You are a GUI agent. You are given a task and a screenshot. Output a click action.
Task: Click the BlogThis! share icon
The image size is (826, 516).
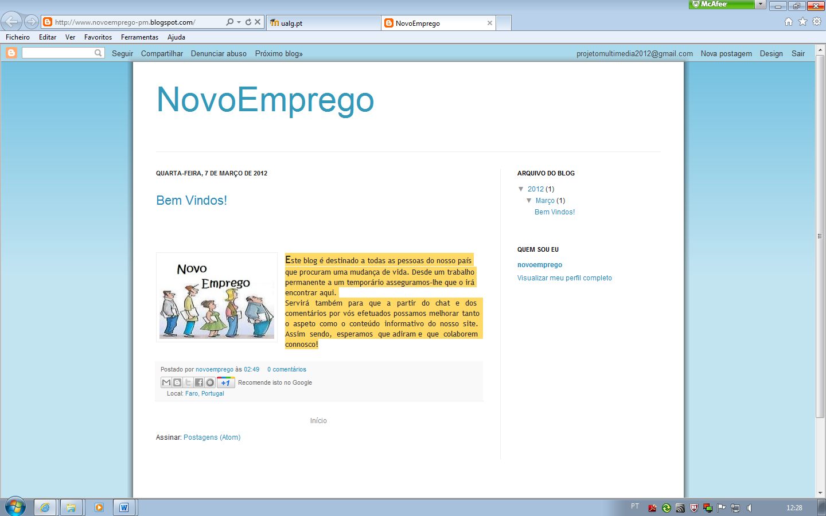(x=177, y=382)
